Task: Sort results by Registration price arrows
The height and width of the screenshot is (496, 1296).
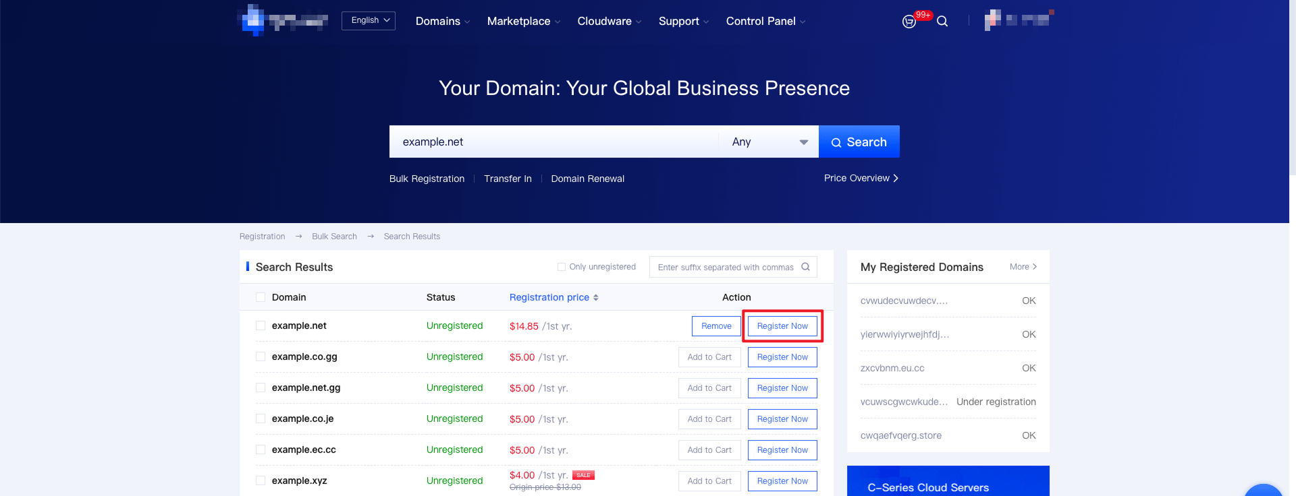Action: (x=596, y=297)
